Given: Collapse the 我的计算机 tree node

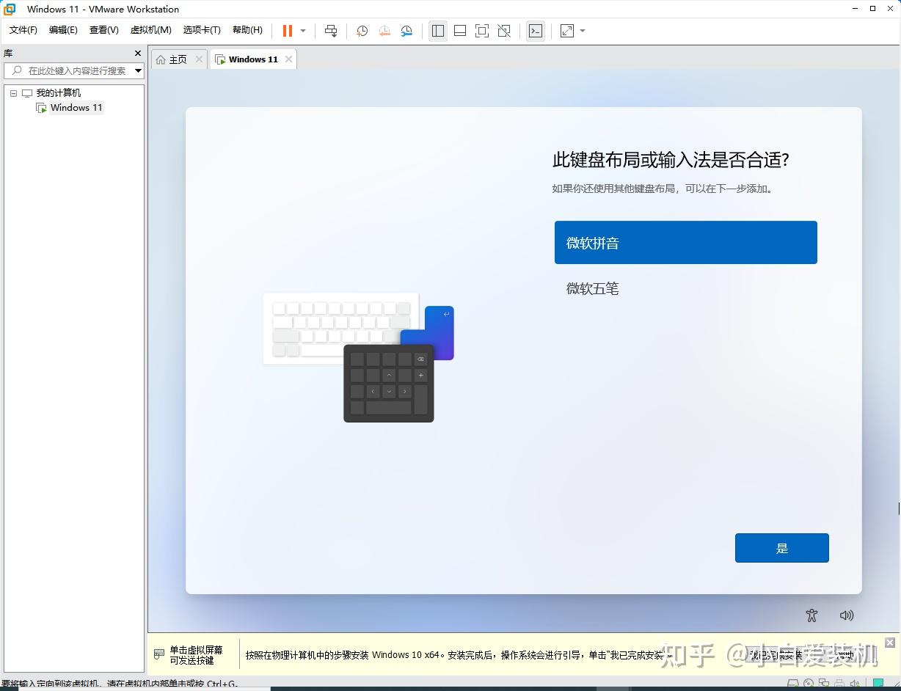Looking at the screenshot, I should pos(12,92).
